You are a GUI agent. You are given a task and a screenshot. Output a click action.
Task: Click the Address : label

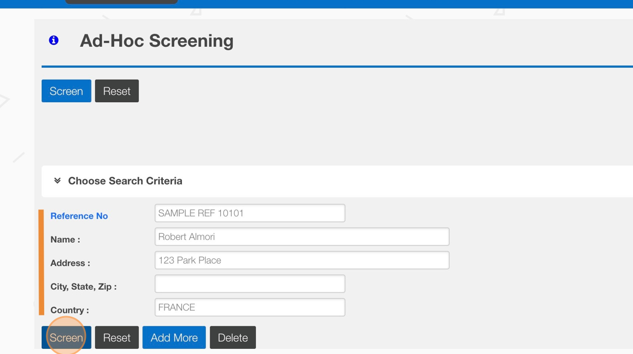point(70,263)
